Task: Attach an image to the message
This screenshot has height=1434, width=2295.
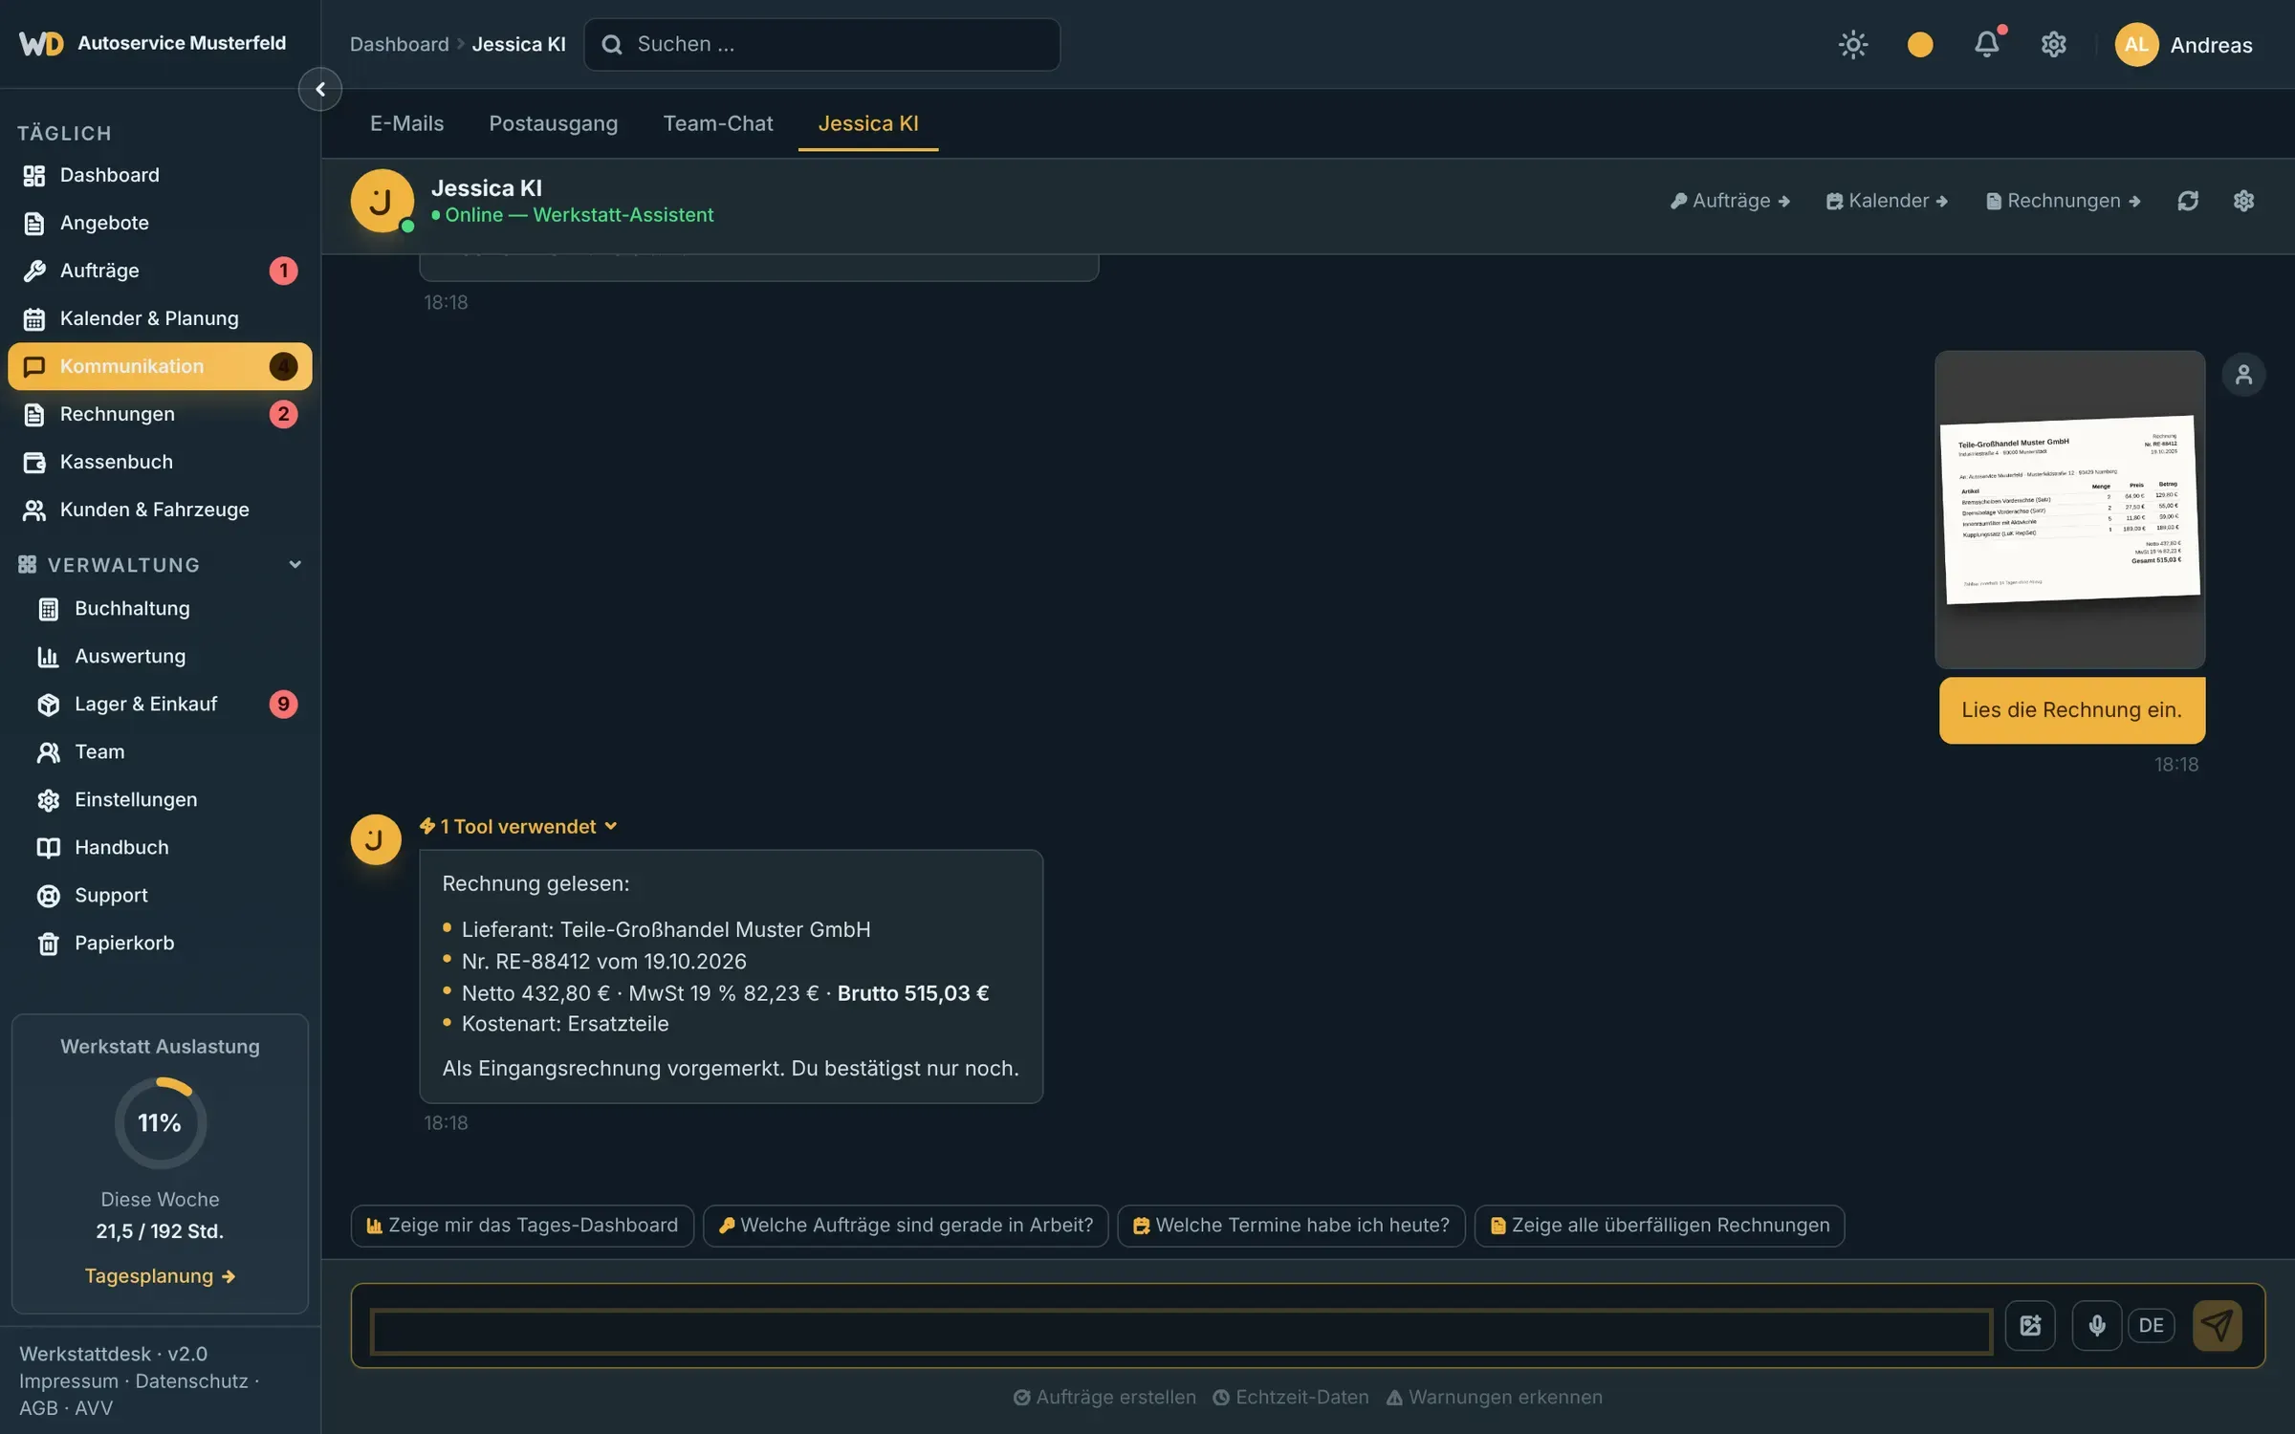Action: pos(2030,1325)
